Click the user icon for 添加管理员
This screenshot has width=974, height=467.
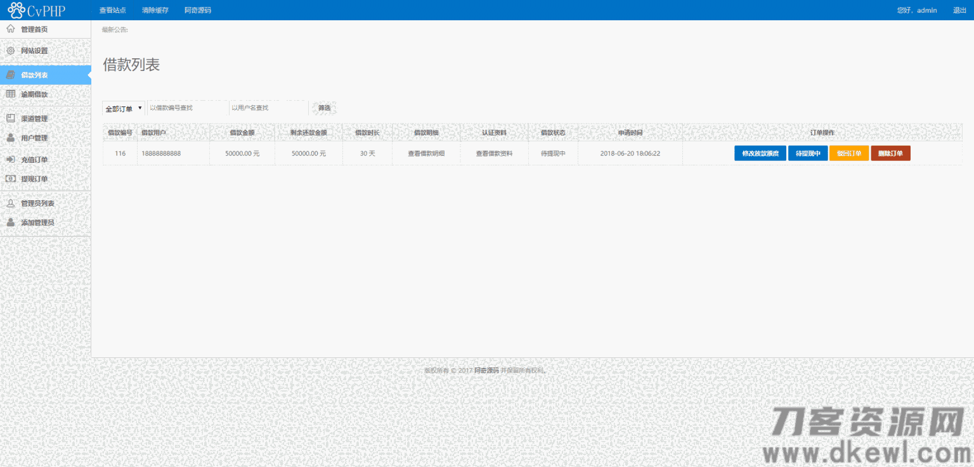coord(10,222)
